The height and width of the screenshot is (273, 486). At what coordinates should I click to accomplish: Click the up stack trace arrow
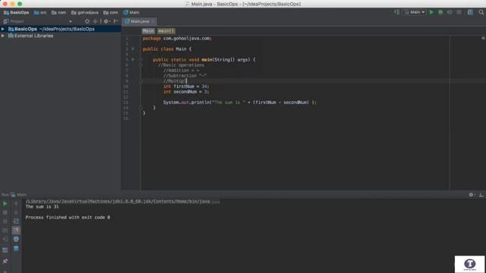coord(16,204)
